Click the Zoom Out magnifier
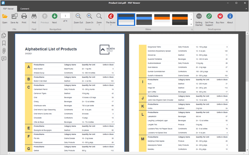 [x=78, y=18]
